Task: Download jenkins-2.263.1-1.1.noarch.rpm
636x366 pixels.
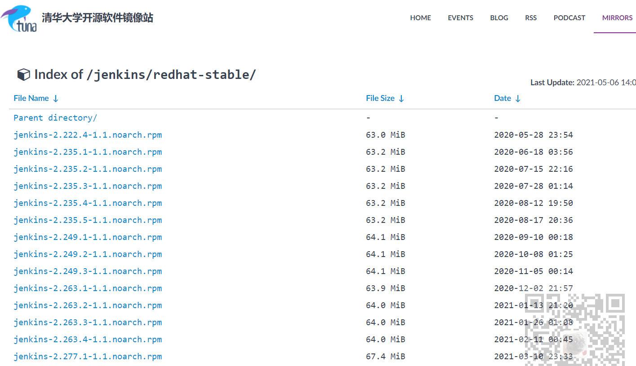Action: (x=88, y=288)
